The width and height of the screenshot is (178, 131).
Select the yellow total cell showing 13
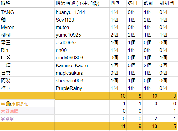point(151,126)
